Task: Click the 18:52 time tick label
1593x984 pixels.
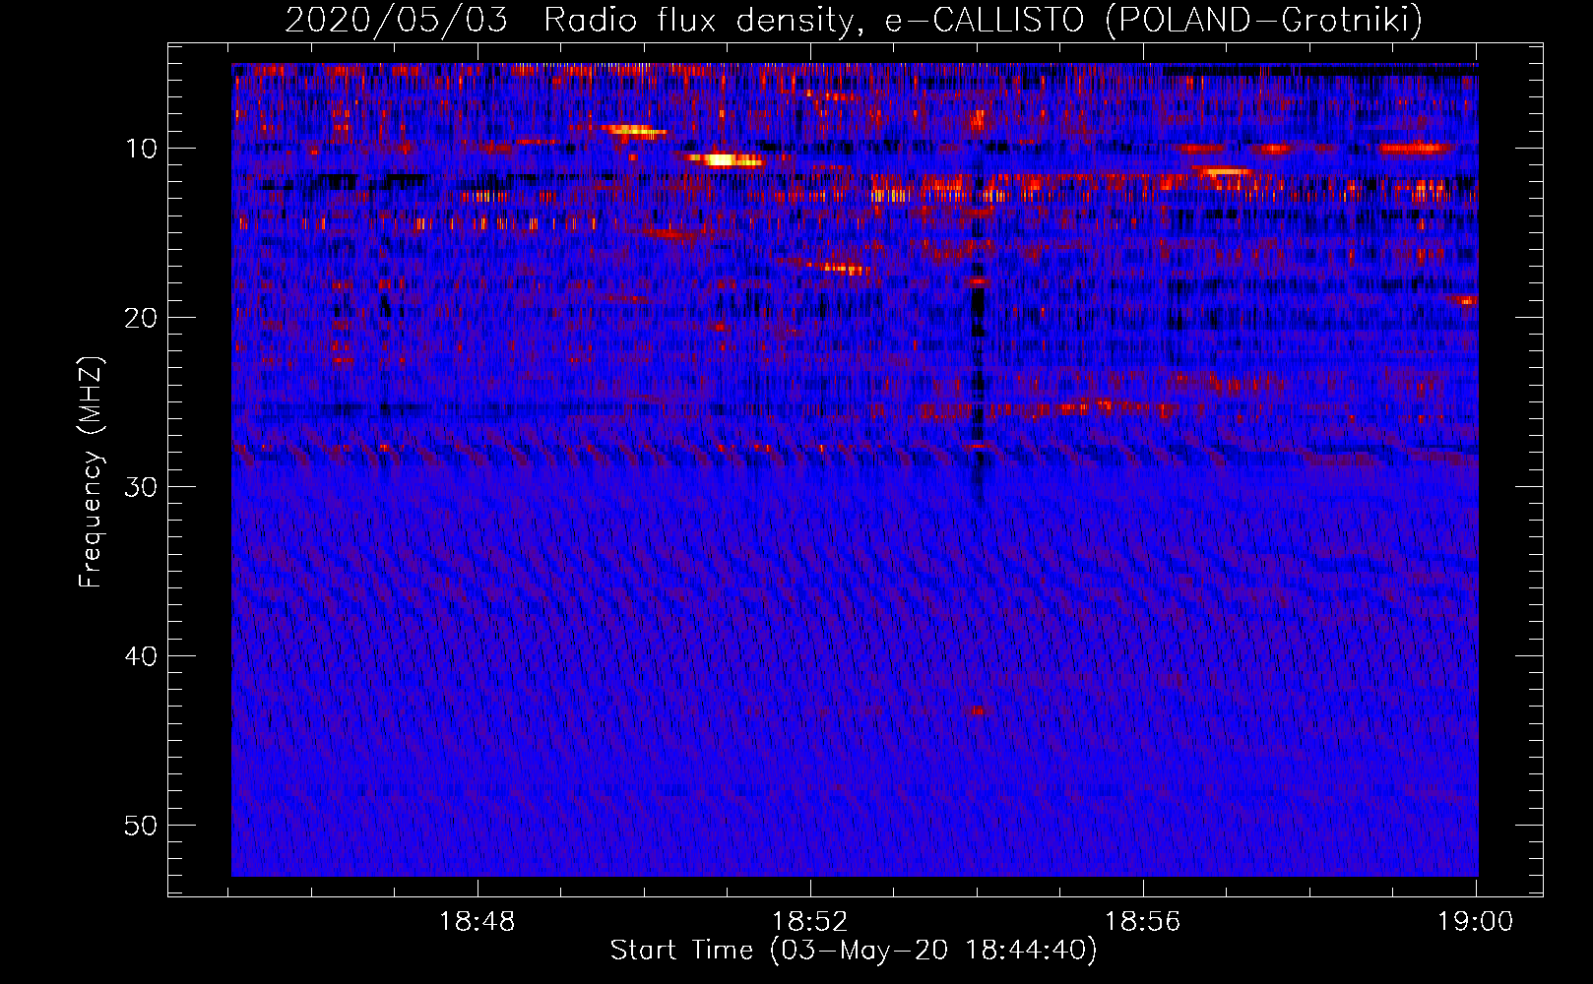Action: 809,922
